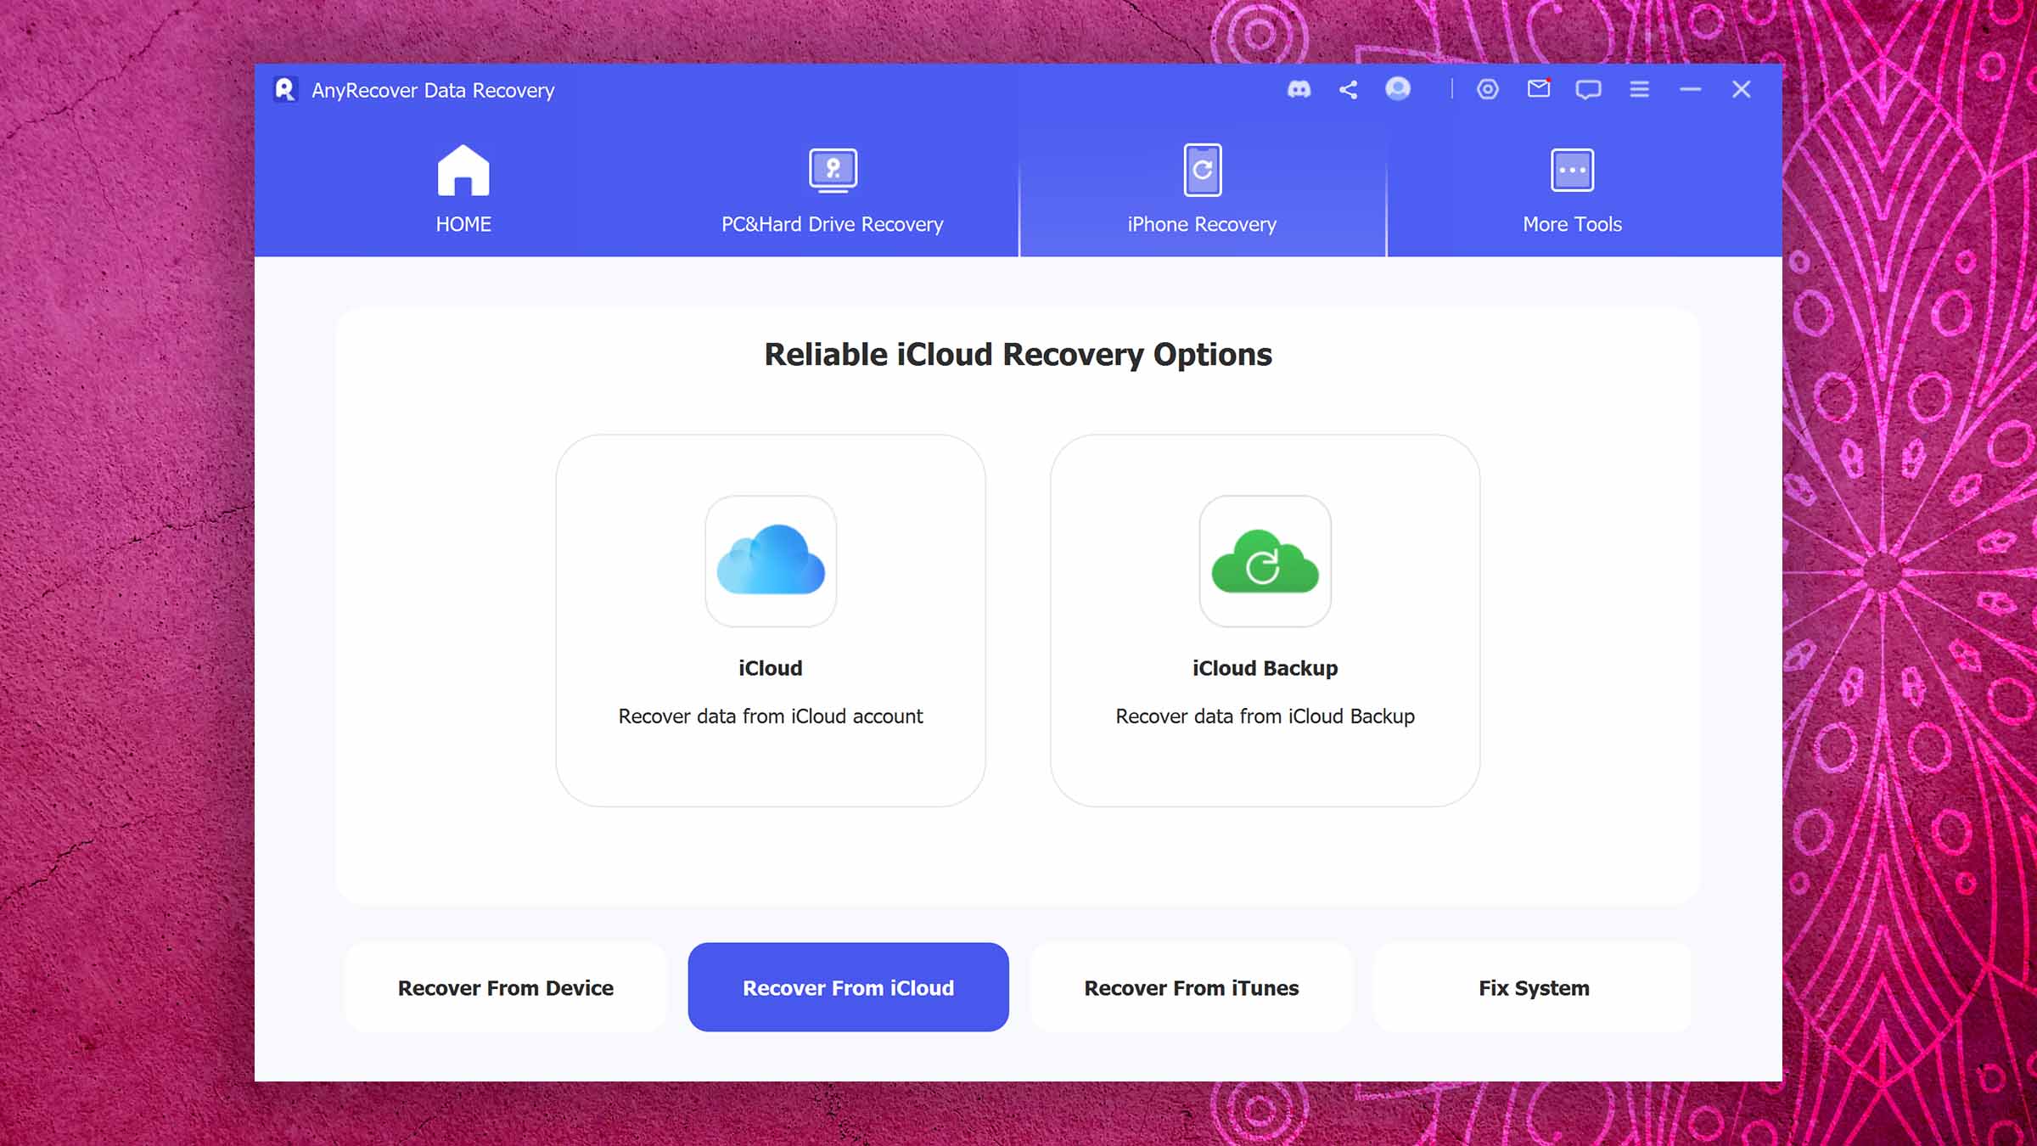This screenshot has height=1146, width=2037.
Task: Open the Discord community icon
Action: [1299, 89]
